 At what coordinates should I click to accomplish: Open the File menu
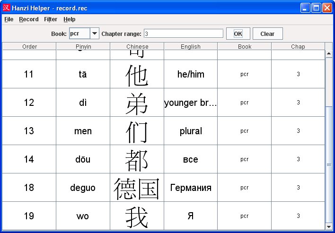(x=9, y=19)
